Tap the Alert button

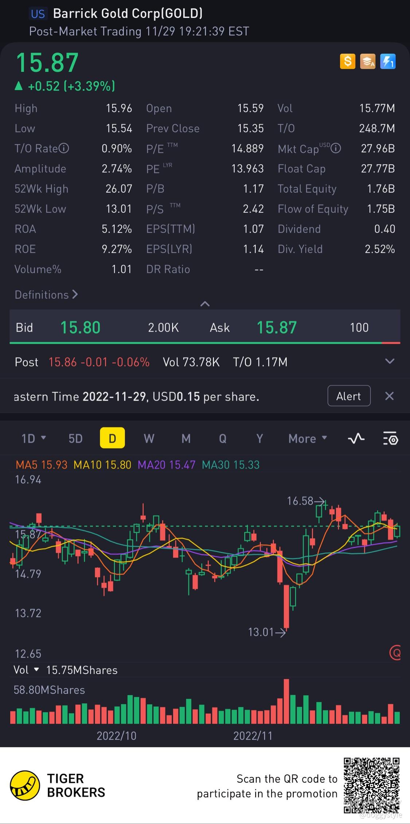[x=349, y=396]
